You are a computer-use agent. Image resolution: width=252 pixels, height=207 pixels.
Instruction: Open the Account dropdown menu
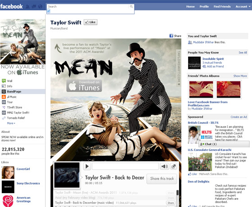243,7
